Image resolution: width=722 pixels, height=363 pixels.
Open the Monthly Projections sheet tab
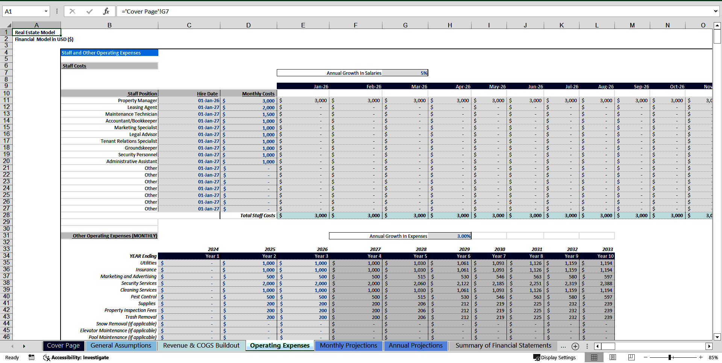click(x=349, y=346)
